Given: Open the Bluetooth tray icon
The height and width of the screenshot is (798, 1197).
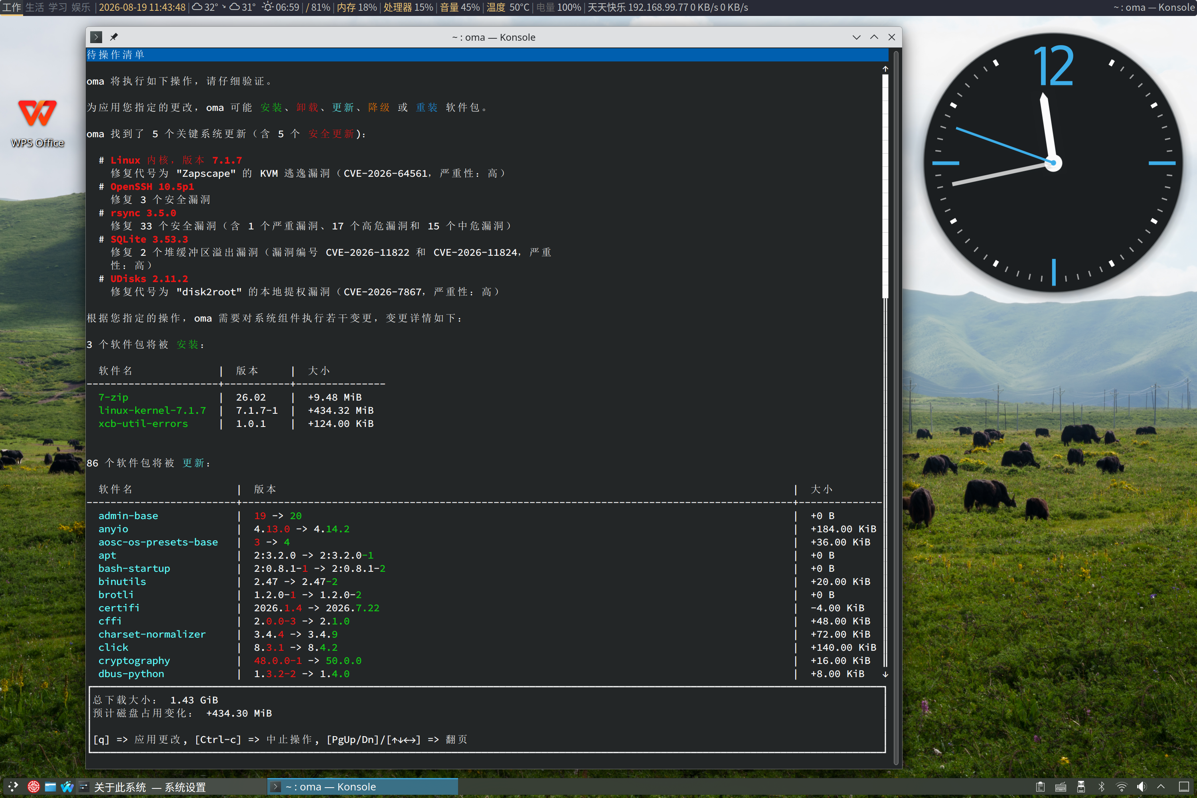Looking at the screenshot, I should (1101, 787).
